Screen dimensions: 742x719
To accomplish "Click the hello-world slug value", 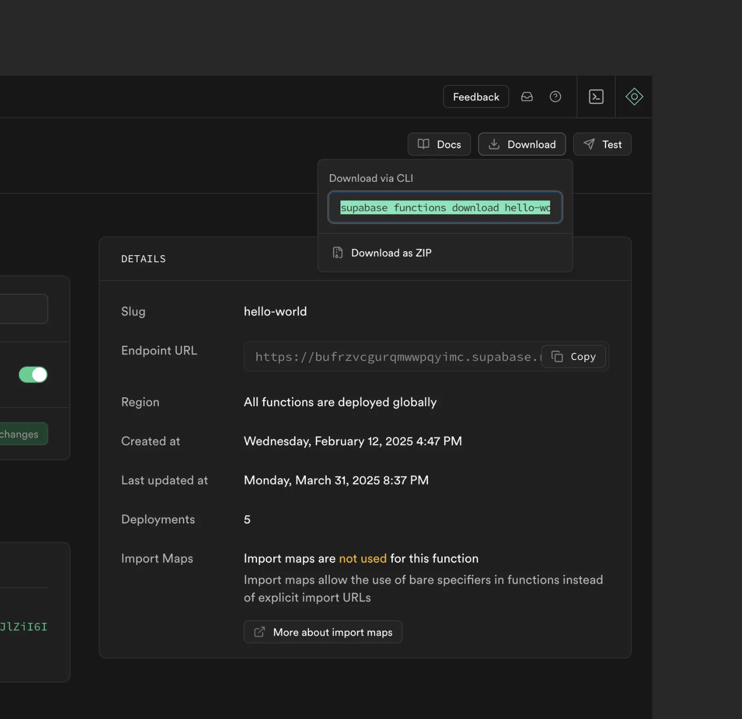I will [275, 312].
